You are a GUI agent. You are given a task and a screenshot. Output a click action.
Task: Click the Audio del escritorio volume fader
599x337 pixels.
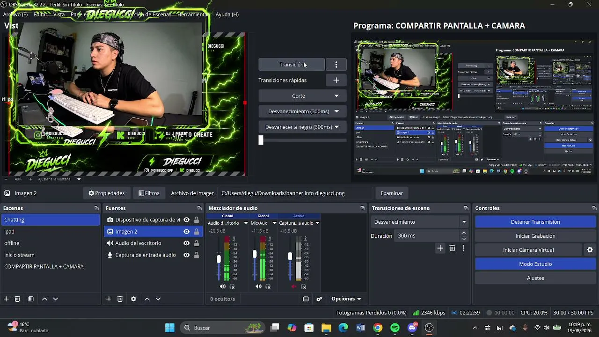point(219,259)
